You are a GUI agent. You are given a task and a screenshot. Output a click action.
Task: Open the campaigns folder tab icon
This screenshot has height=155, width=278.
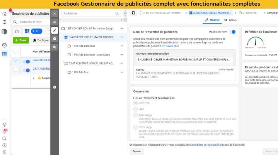tap(17, 31)
